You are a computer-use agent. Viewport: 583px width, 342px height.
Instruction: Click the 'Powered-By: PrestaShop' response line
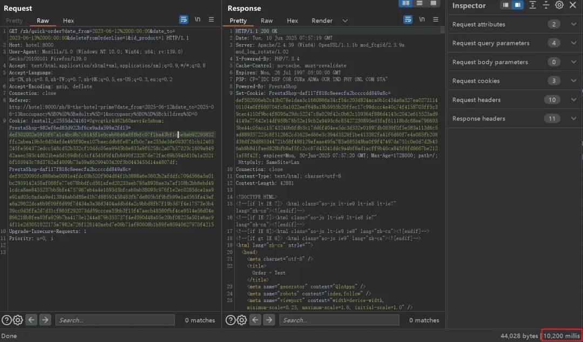tap(266, 86)
